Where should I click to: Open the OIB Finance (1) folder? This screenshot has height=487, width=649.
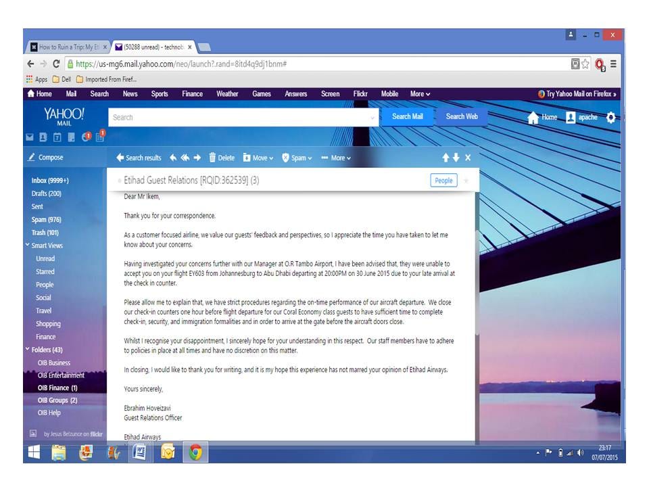coord(57,388)
